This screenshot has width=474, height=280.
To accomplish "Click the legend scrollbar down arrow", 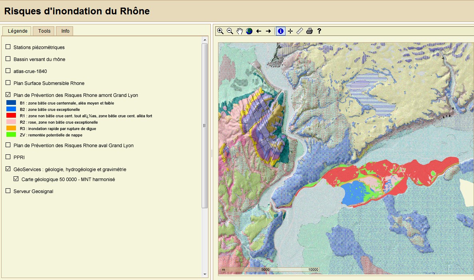I will pyautogui.click(x=205, y=274).
